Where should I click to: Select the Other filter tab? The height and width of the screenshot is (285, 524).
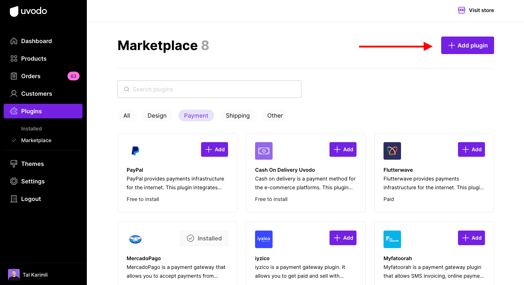coord(275,115)
